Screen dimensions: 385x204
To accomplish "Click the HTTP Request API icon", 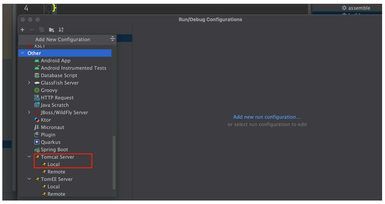I will [x=37, y=98].
